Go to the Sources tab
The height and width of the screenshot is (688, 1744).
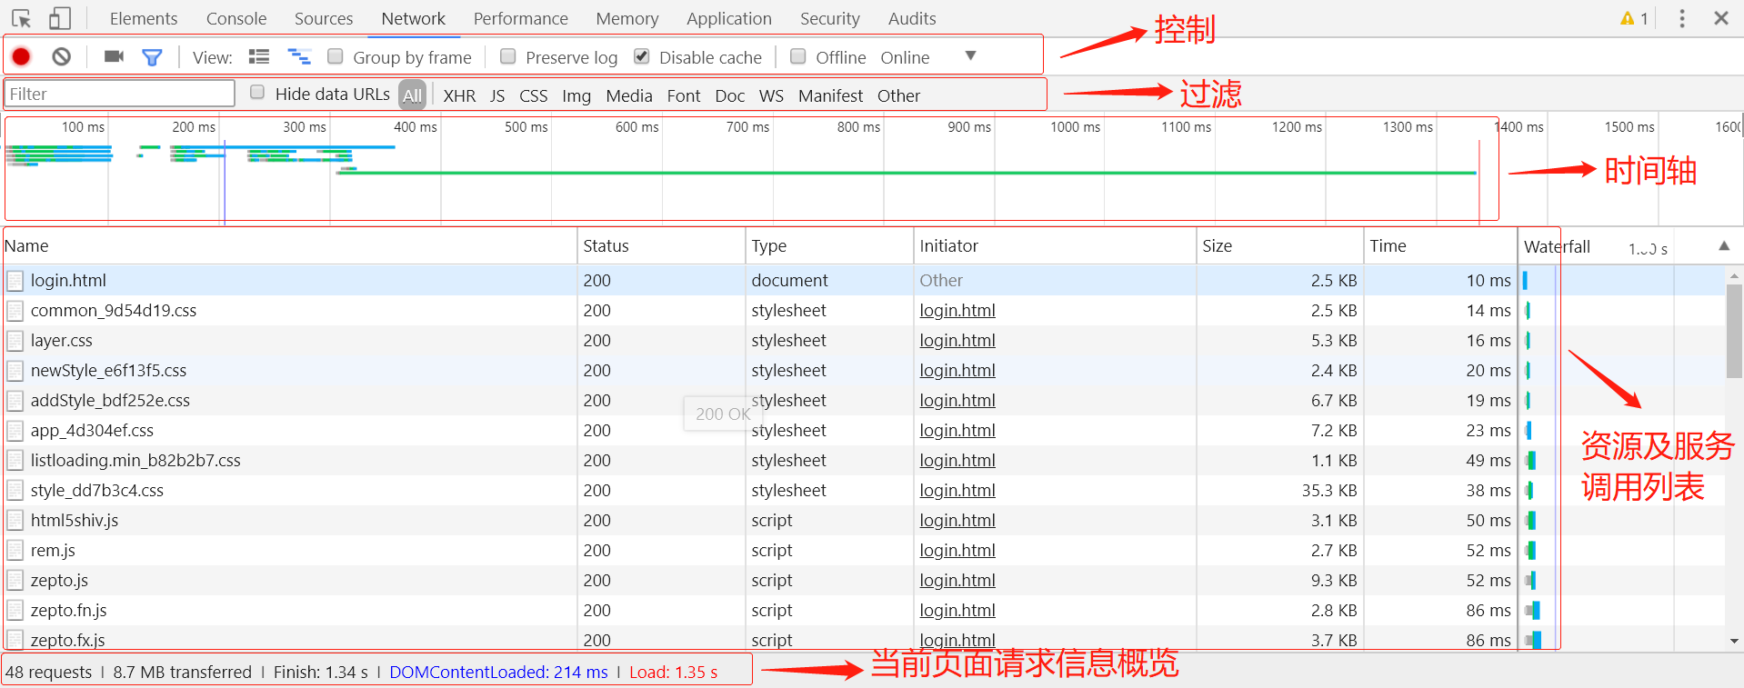coord(324,18)
